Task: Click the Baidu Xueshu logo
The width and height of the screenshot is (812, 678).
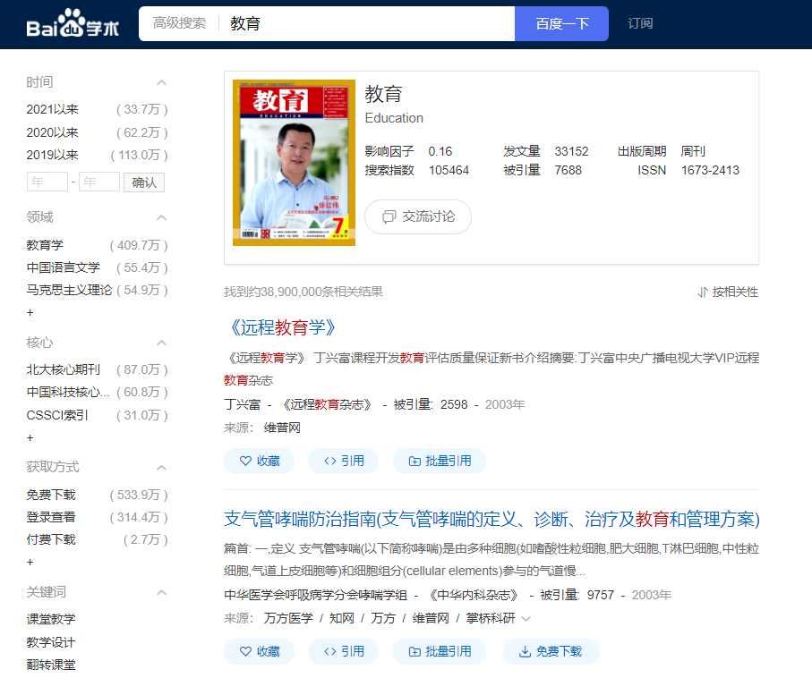Action: point(73,24)
